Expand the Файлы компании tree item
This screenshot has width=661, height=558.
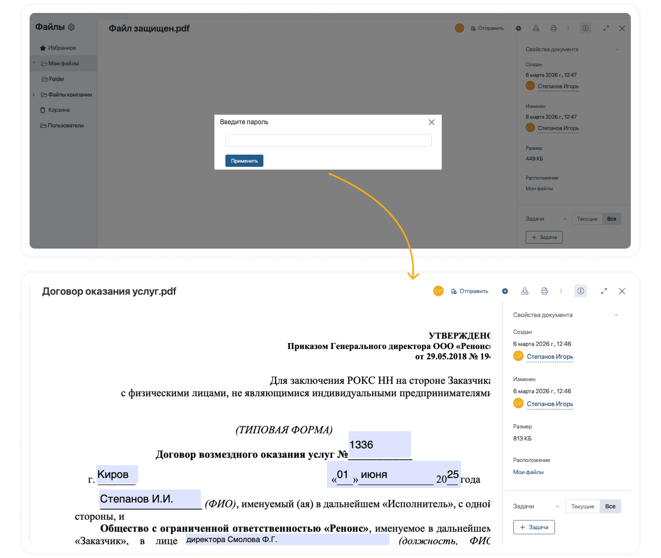coord(34,95)
